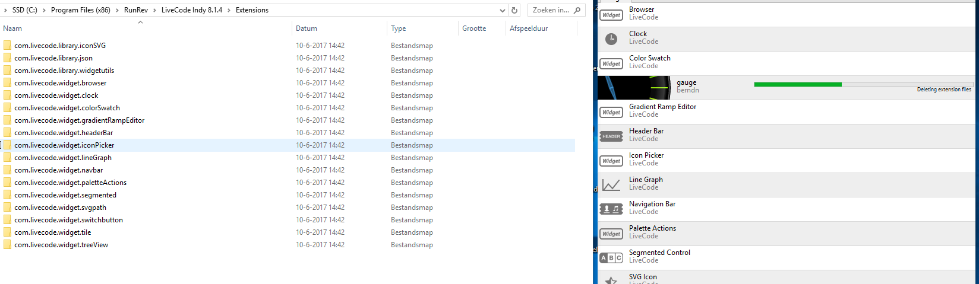The image size is (979, 284).
Task: Click the search magnifier icon
Action: click(x=577, y=10)
